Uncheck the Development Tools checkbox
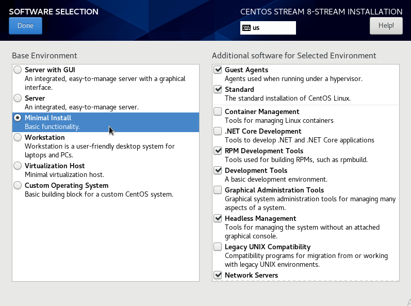This screenshot has width=411, height=306. 218,170
